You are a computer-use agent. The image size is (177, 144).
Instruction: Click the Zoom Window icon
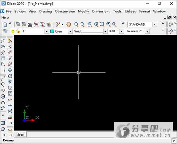(90, 24)
